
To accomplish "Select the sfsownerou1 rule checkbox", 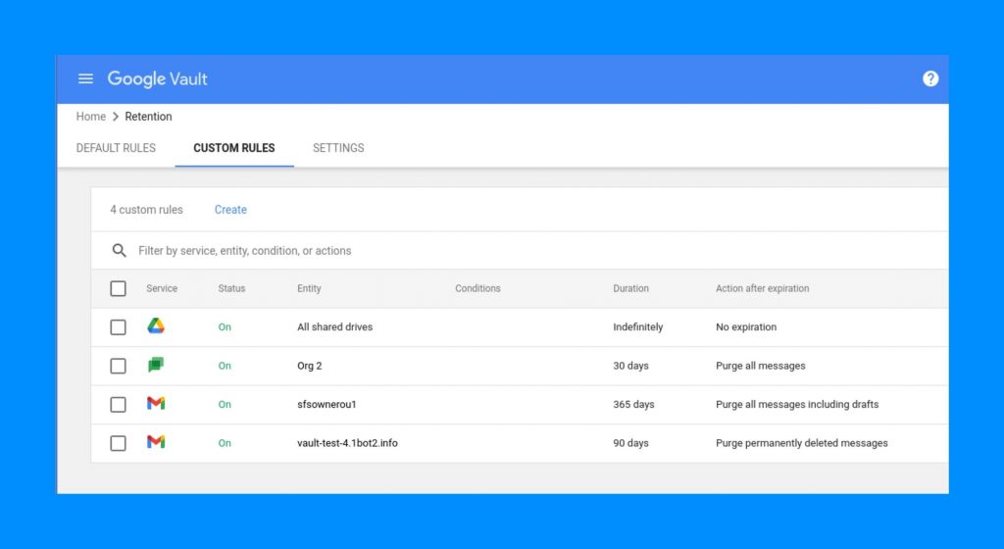I will click(x=118, y=404).
